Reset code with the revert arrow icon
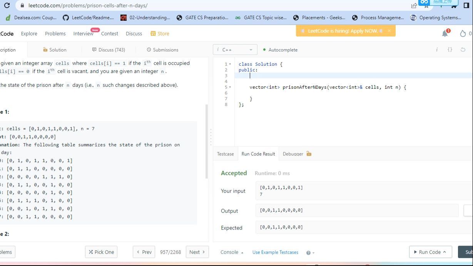 click(x=463, y=50)
